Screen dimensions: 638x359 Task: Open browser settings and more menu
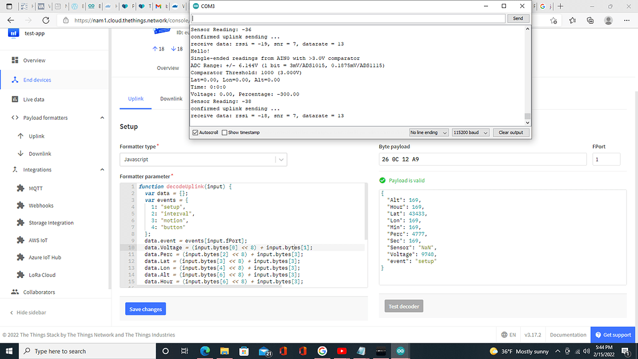(x=627, y=21)
